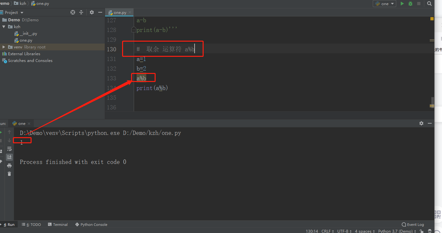Toggle Scroll to End in the console
442x233 pixels.
[9, 157]
